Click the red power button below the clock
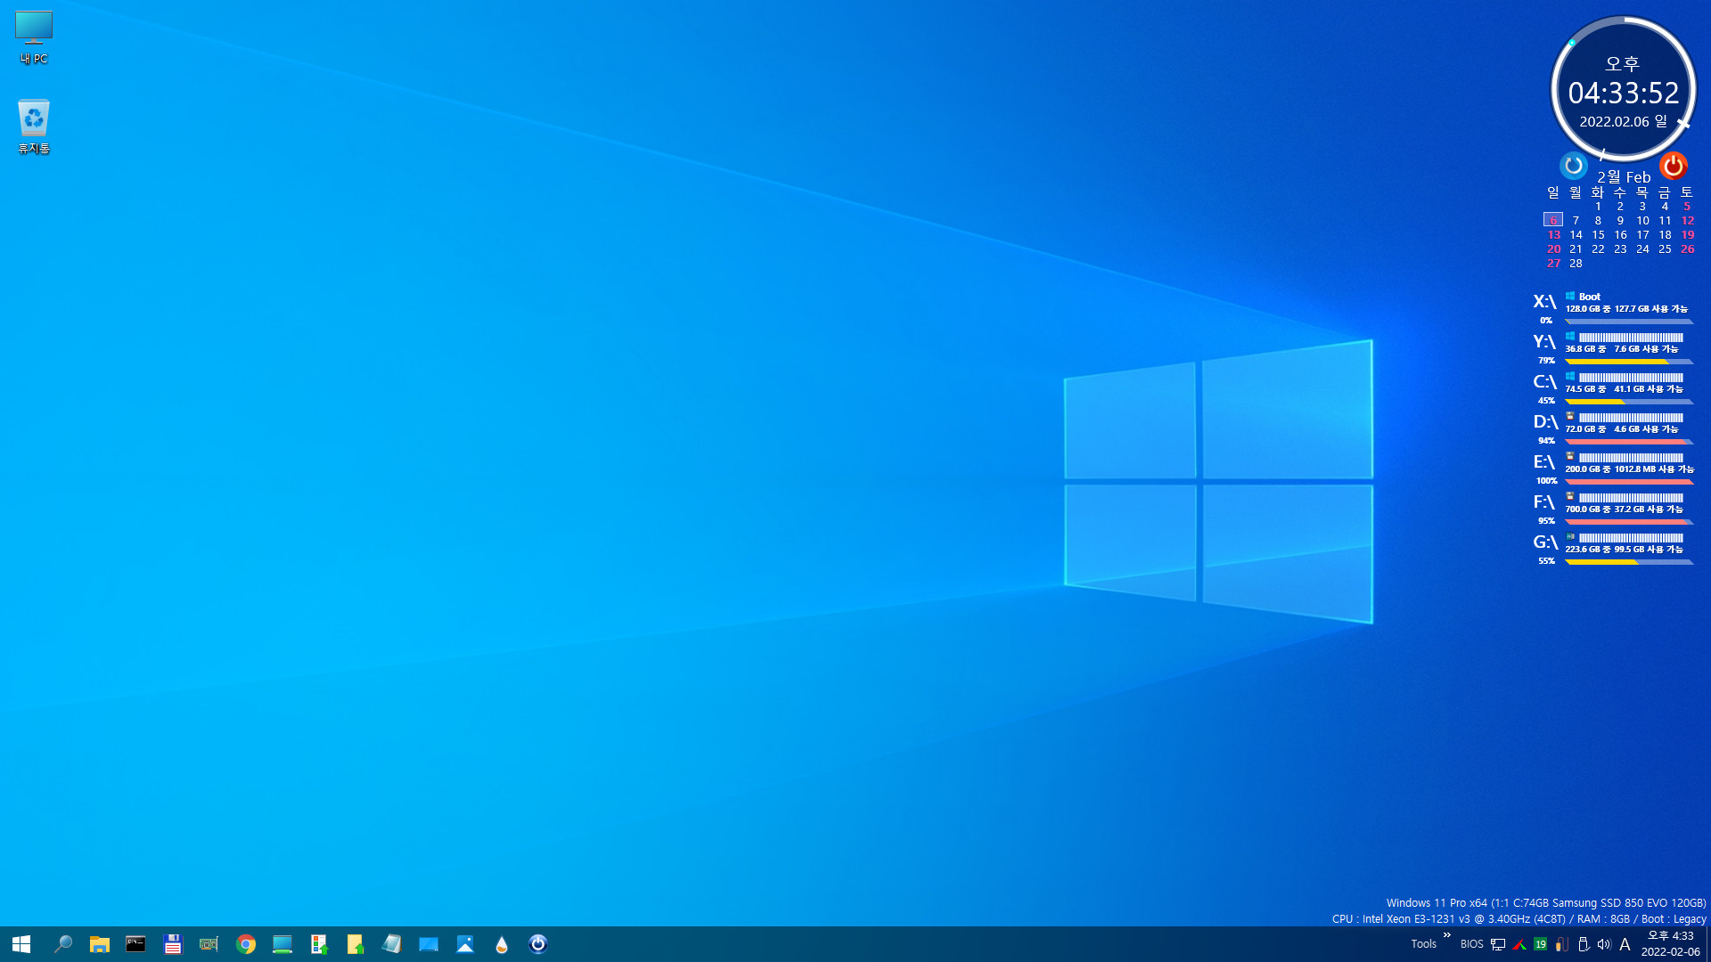Viewport: 1711px width, 962px height. coord(1673,166)
